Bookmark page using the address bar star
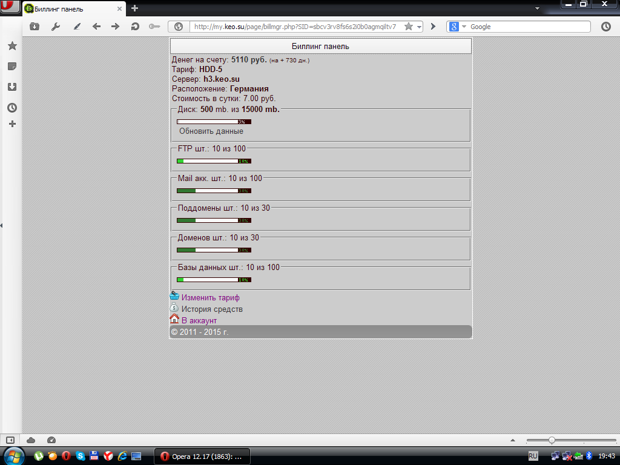Screen dimensions: 620x465 coord(409,27)
